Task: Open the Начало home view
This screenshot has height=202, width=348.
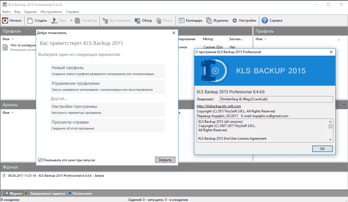Action: [x=12, y=21]
